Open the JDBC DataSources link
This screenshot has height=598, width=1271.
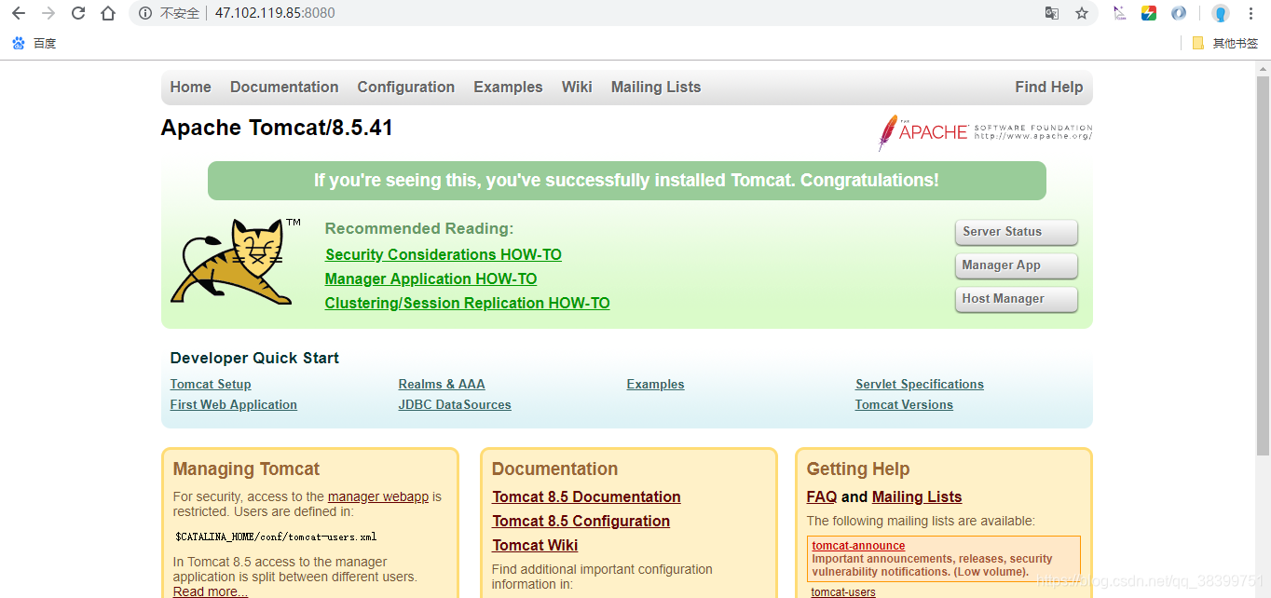click(x=455, y=404)
